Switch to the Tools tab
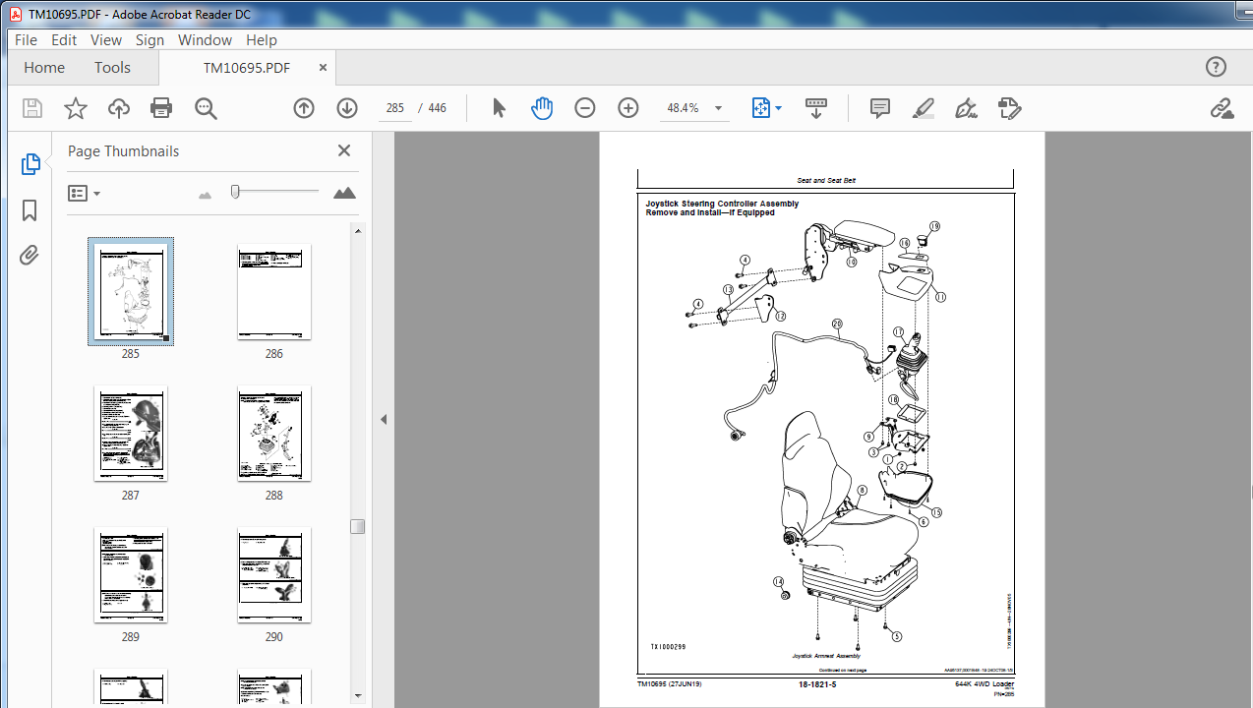This screenshot has width=1253, height=708. point(112,68)
